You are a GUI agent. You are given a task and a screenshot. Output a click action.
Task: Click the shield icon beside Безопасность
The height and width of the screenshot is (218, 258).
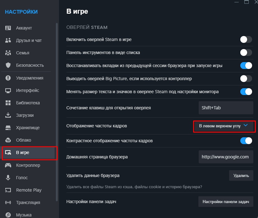click(x=8, y=65)
